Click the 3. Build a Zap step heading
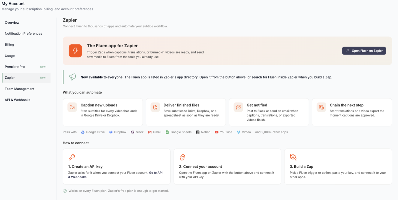This screenshot has width=398, height=200. (302, 167)
